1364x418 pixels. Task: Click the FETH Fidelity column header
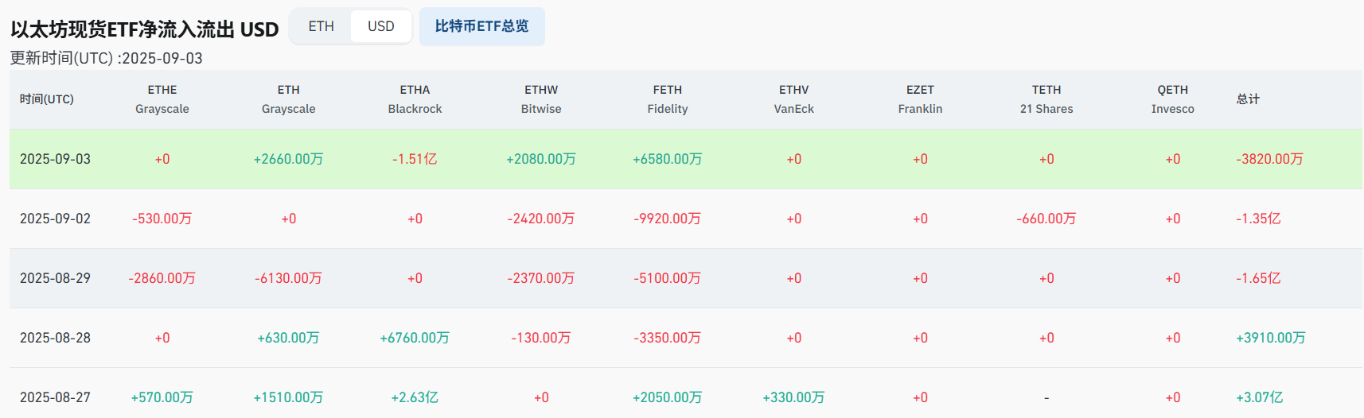point(668,99)
